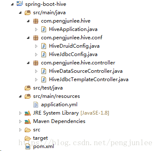Collapse the src/main/resources folder
157x151 pixels.
(21, 96)
